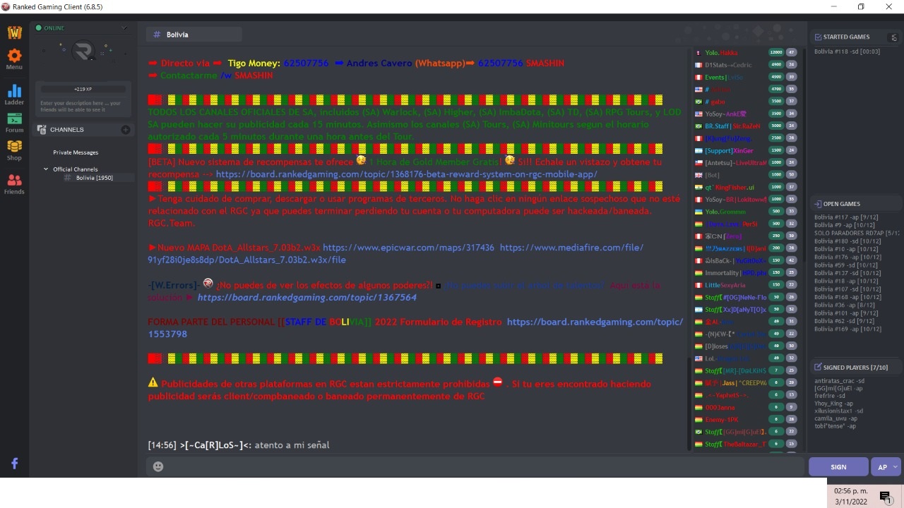Click the Started Games options icon
904x508 pixels.
click(x=894, y=37)
